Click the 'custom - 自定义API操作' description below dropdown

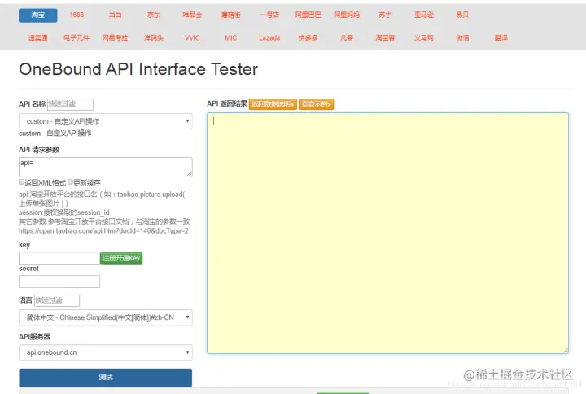(55, 134)
